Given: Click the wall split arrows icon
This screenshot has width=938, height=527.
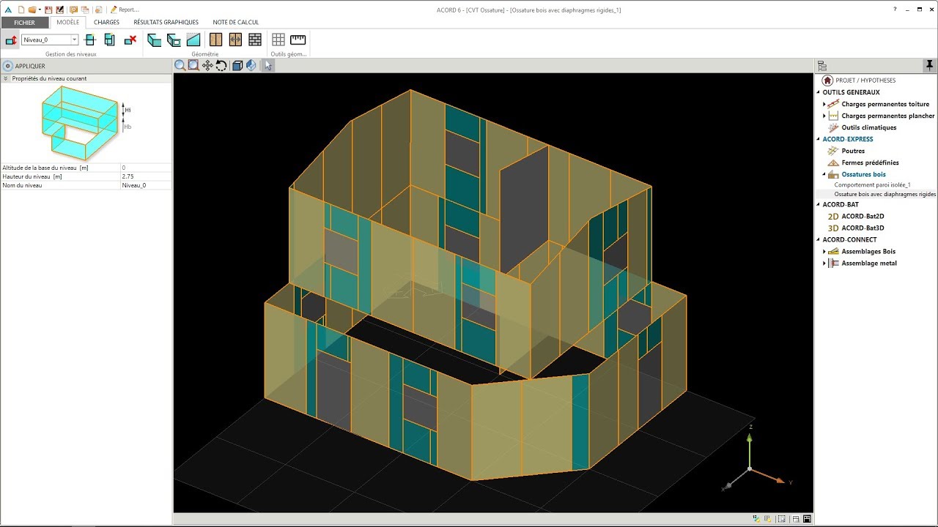Looking at the screenshot, I should point(235,40).
